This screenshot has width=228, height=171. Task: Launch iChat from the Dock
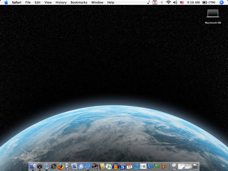81,166
